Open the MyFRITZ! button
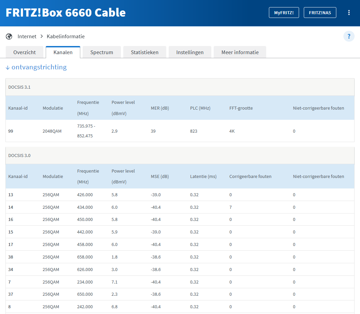 point(284,13)
